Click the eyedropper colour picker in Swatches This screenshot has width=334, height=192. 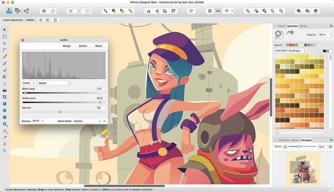tap(288, 33)
